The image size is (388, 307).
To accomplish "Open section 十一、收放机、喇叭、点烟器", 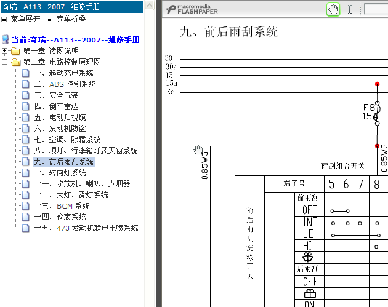I will (82, 184).
